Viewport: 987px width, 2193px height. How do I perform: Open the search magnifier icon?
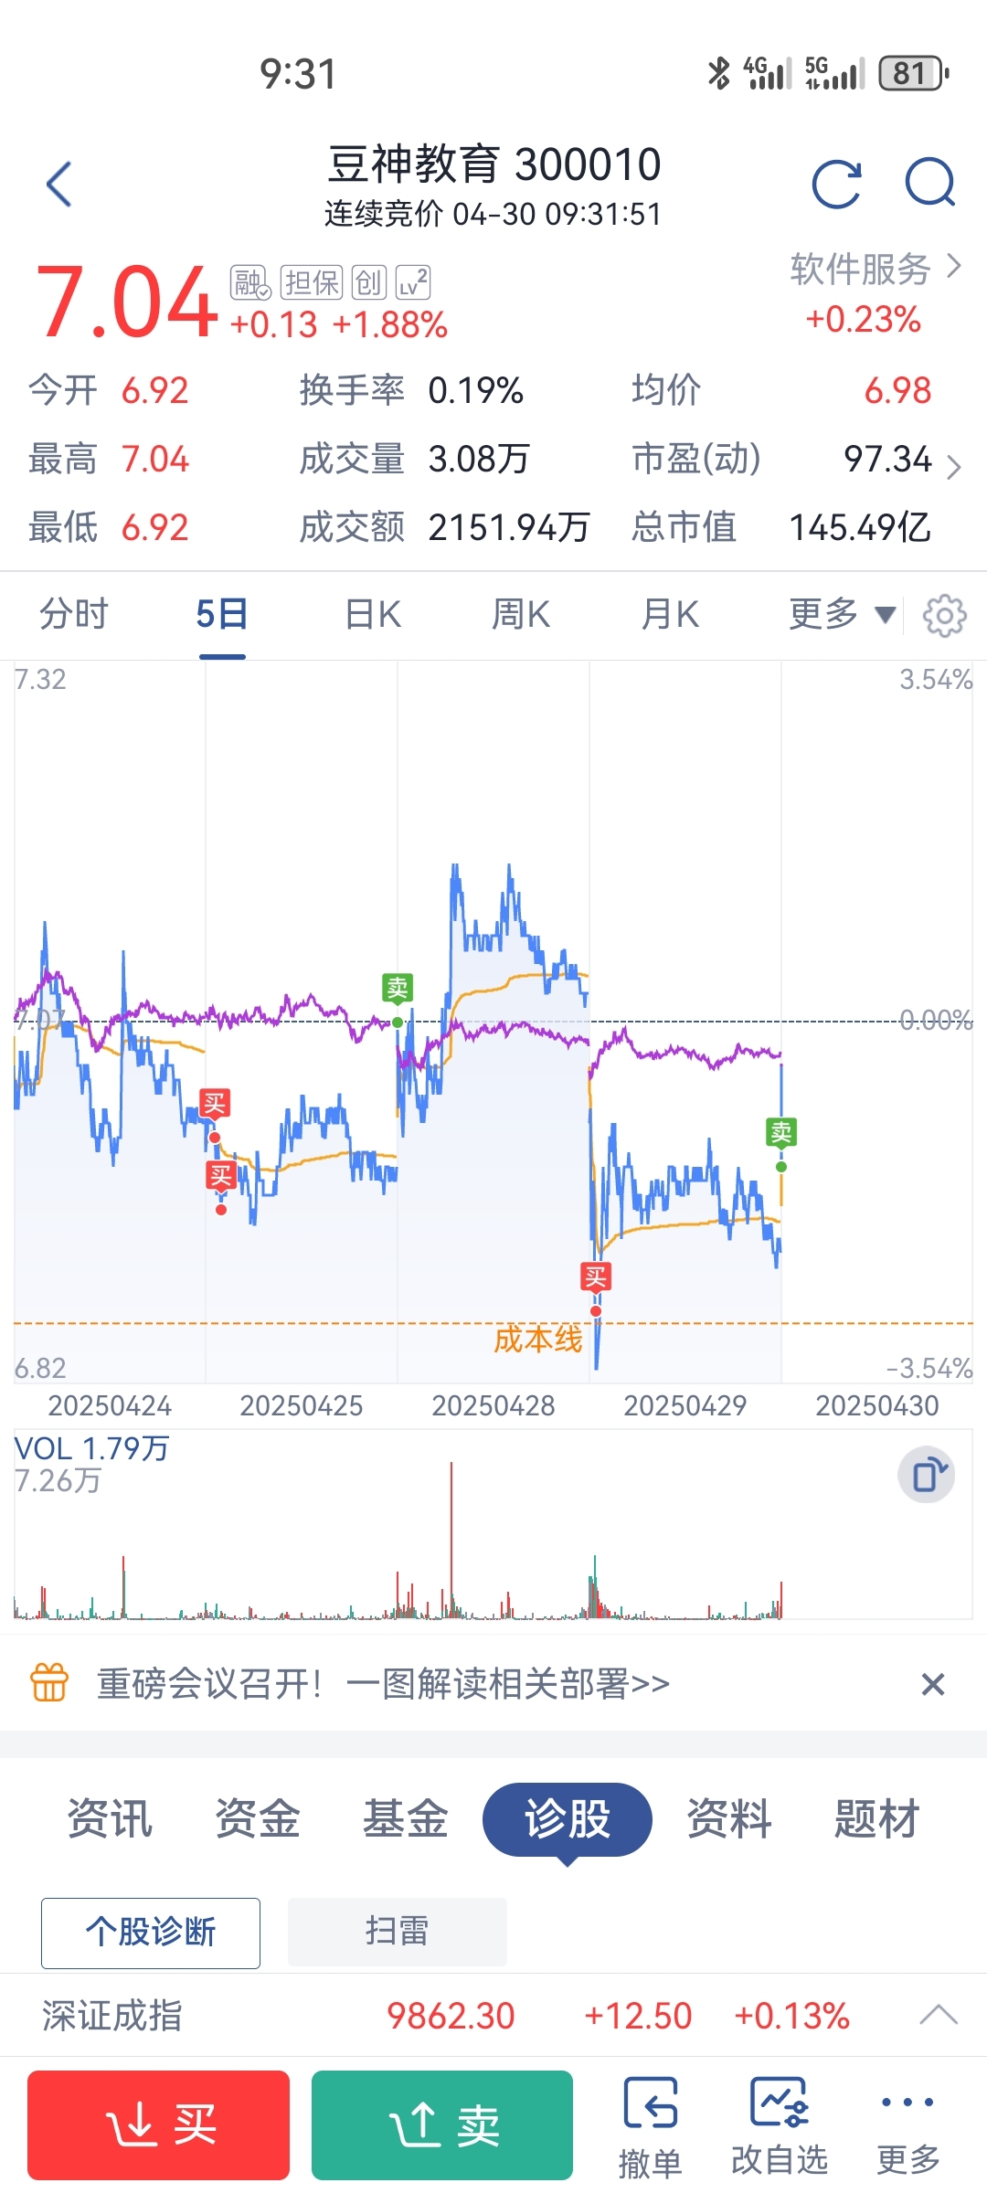930,183
